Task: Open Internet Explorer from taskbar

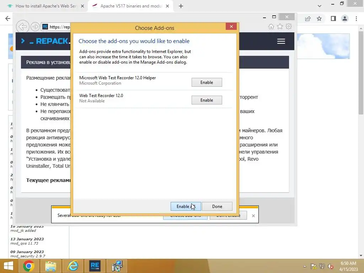Action: (x=73, y=266)
